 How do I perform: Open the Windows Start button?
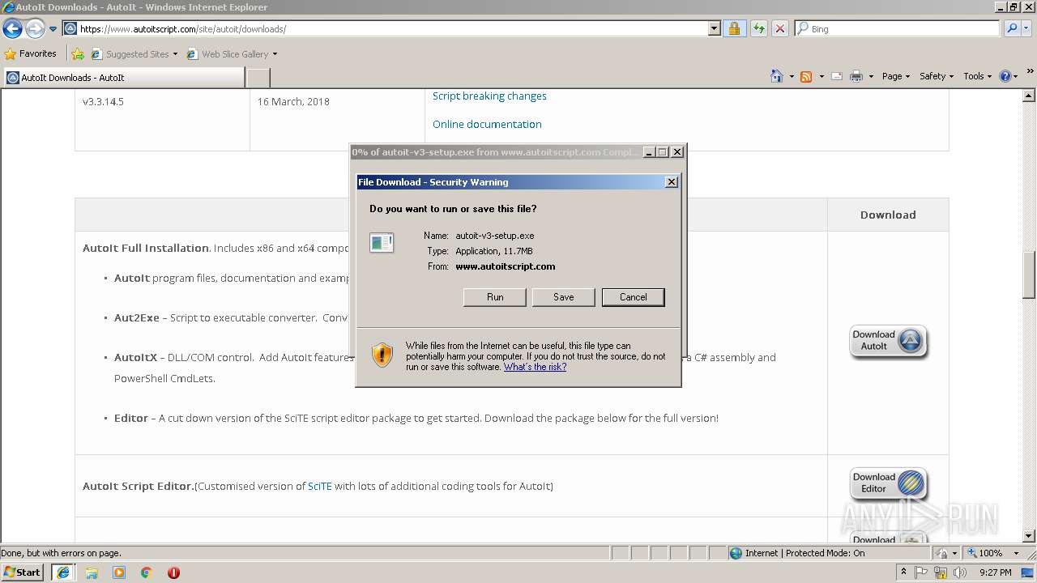tap(23, 572)
